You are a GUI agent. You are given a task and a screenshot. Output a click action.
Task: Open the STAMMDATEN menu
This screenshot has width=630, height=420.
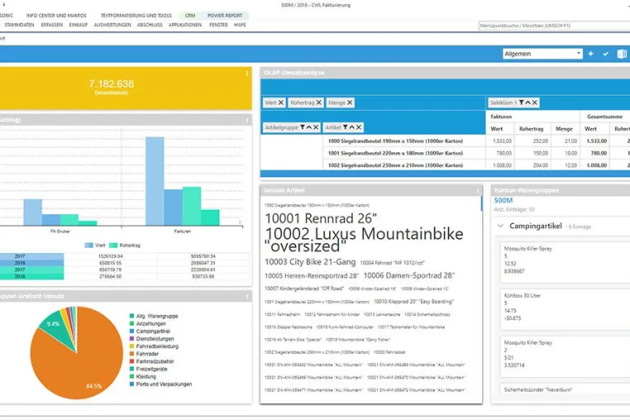[19, 25]
